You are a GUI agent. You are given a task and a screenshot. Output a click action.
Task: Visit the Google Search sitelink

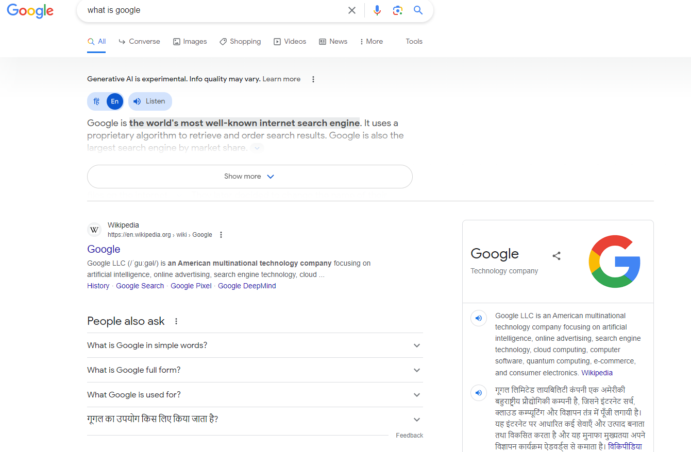click(x=140, y=286)
